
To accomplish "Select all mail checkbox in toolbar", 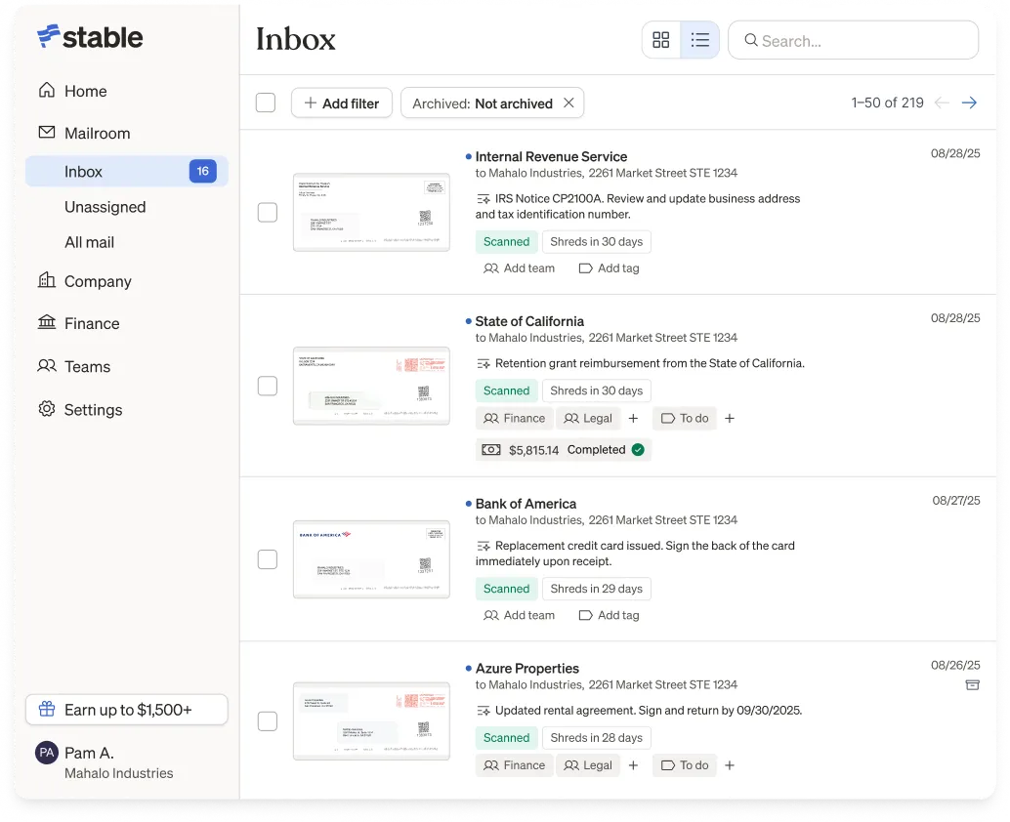I will coord(266,103).
